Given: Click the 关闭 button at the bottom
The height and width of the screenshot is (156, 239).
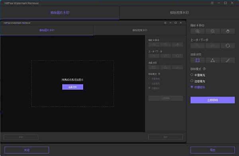Looking at the screenshot, I should 27,150.
